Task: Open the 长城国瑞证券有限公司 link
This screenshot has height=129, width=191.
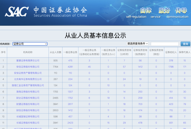Action: tap(28, 117)
